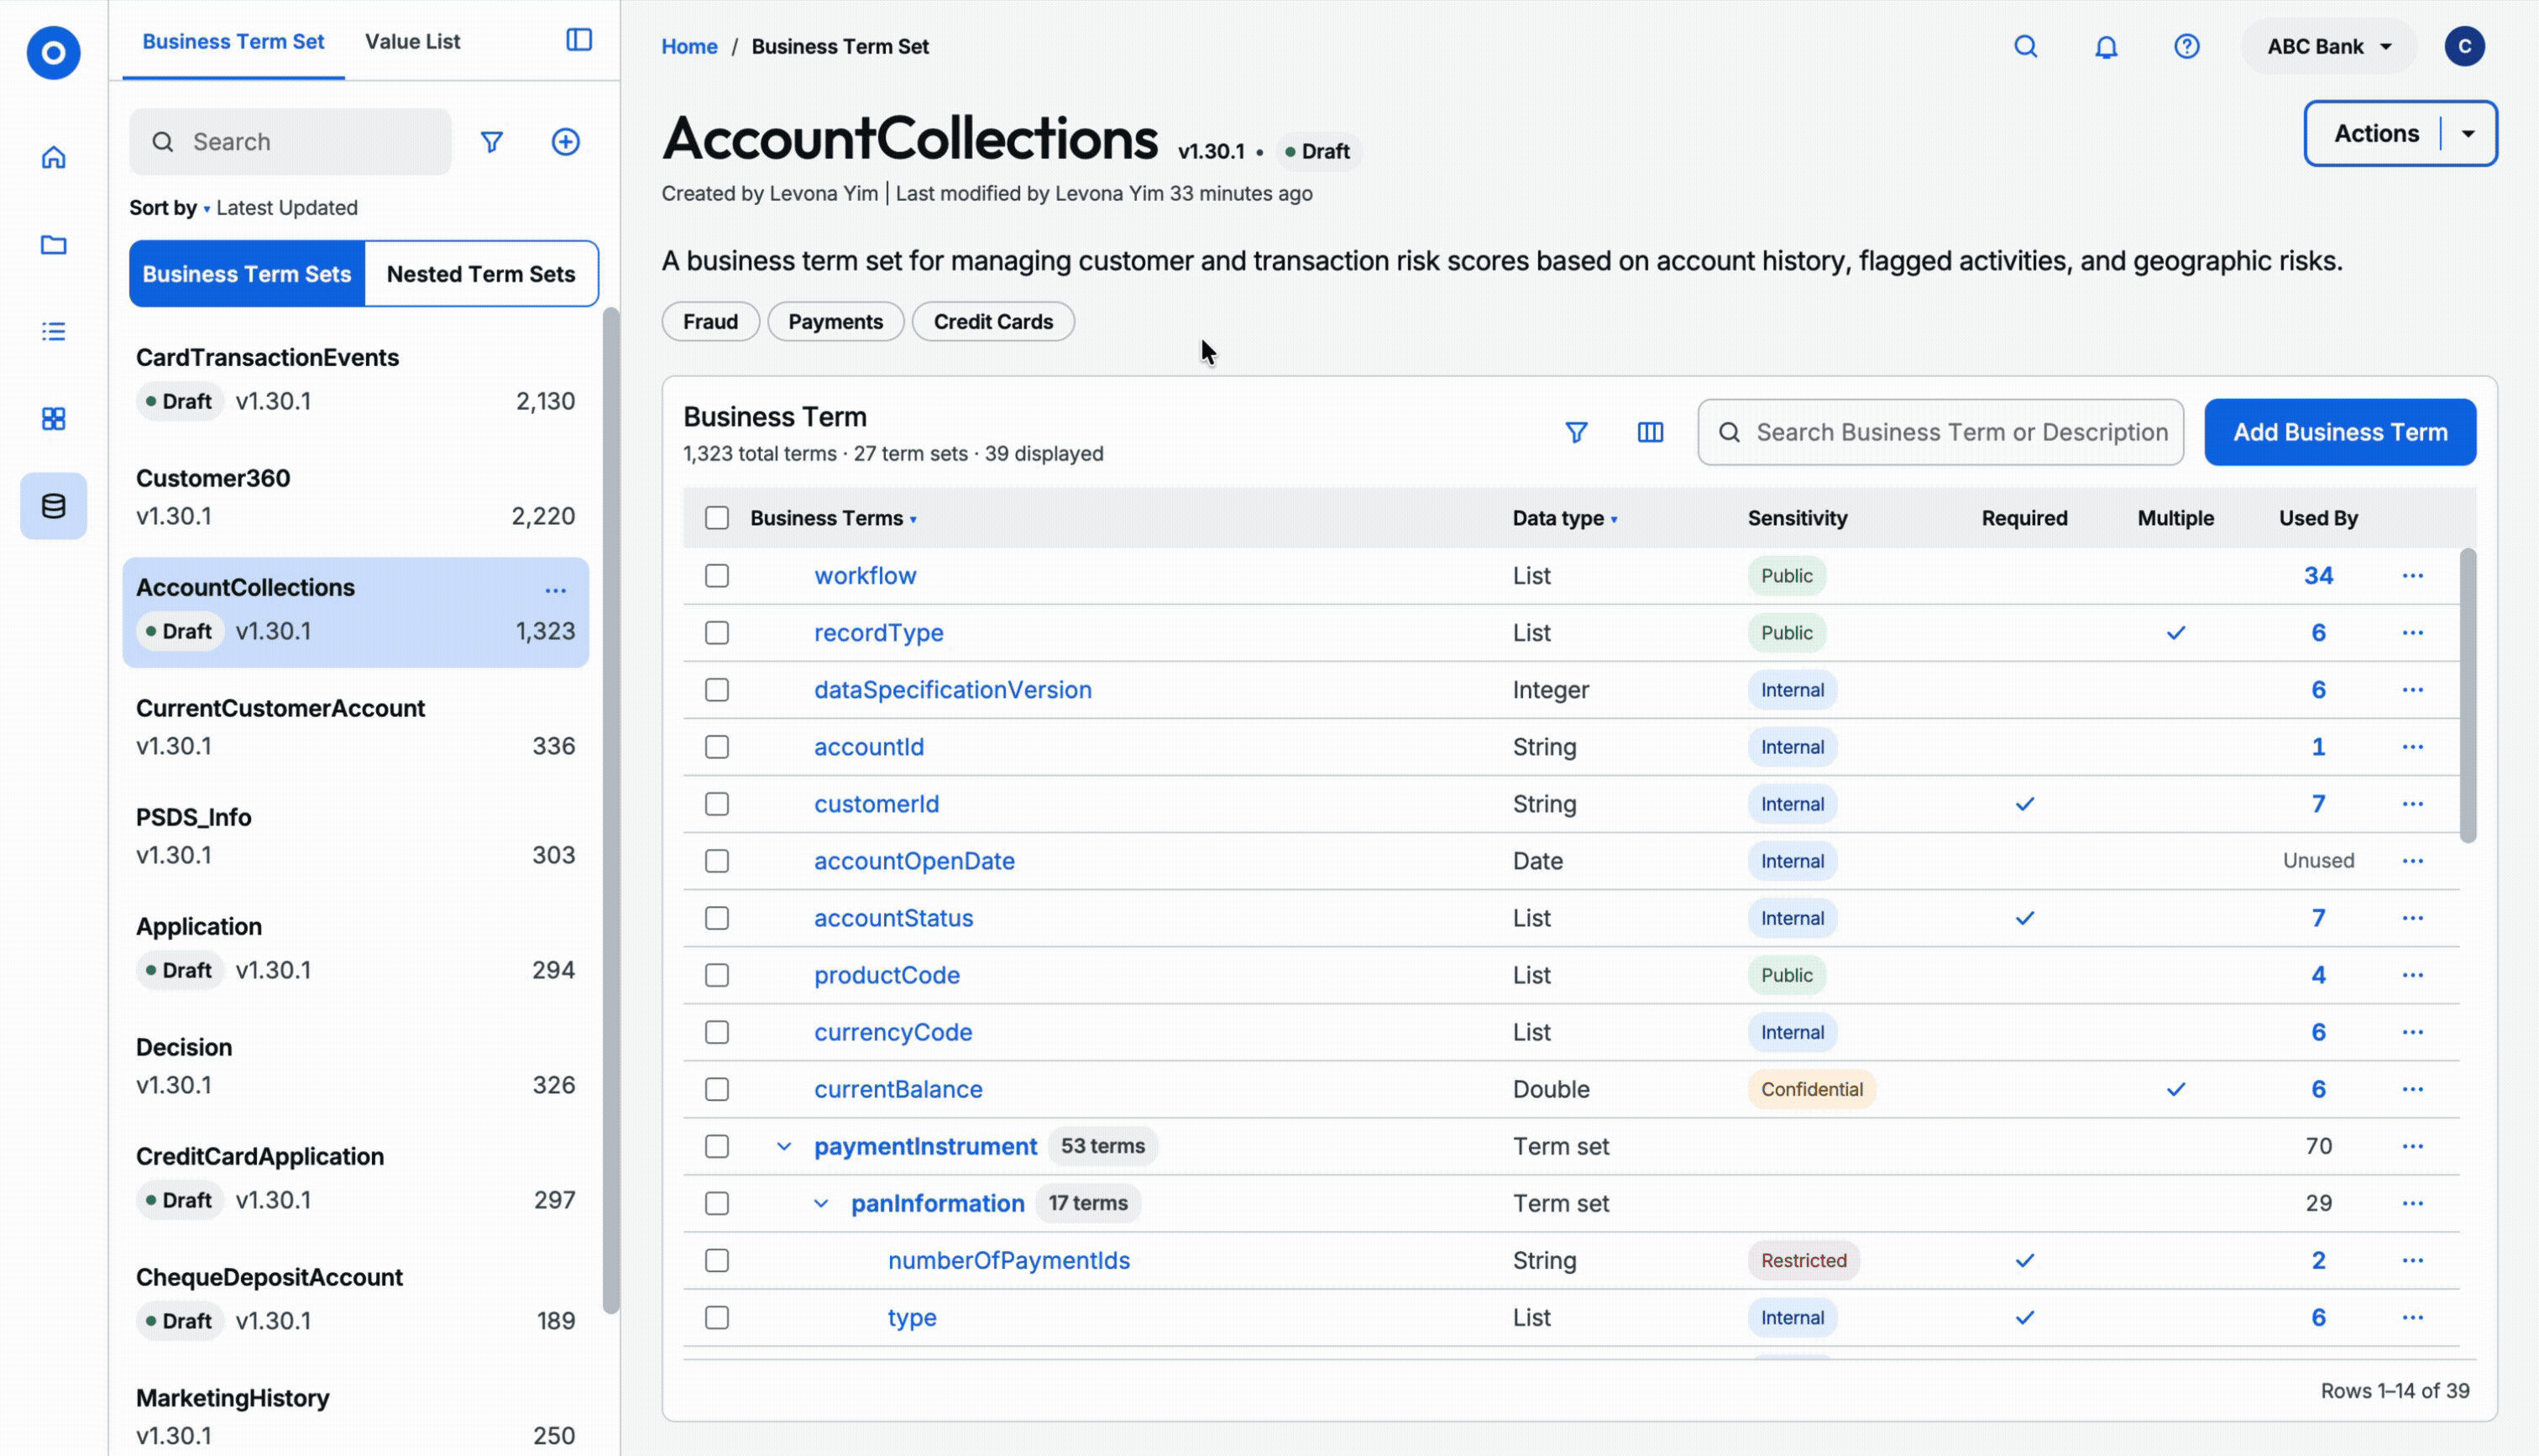This screenshot has width=2539, height=1456.
Task: Sort by Data type column
Action: 1564,518
